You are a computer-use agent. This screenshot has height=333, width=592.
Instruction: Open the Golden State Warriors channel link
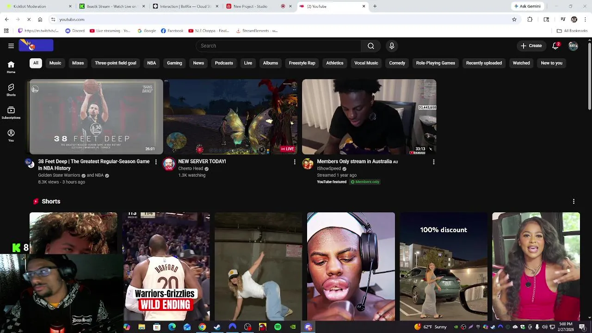[x=59, y=175]
